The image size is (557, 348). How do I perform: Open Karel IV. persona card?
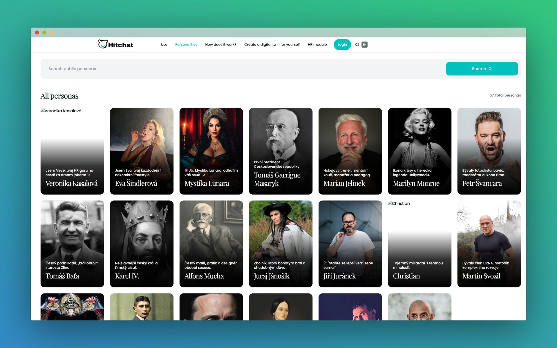(142, 244)
